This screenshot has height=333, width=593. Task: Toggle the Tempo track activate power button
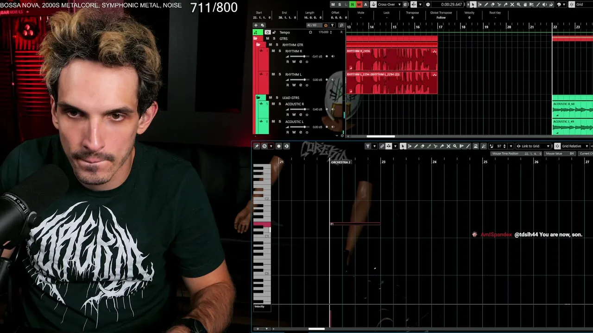(x=268, y=32)
